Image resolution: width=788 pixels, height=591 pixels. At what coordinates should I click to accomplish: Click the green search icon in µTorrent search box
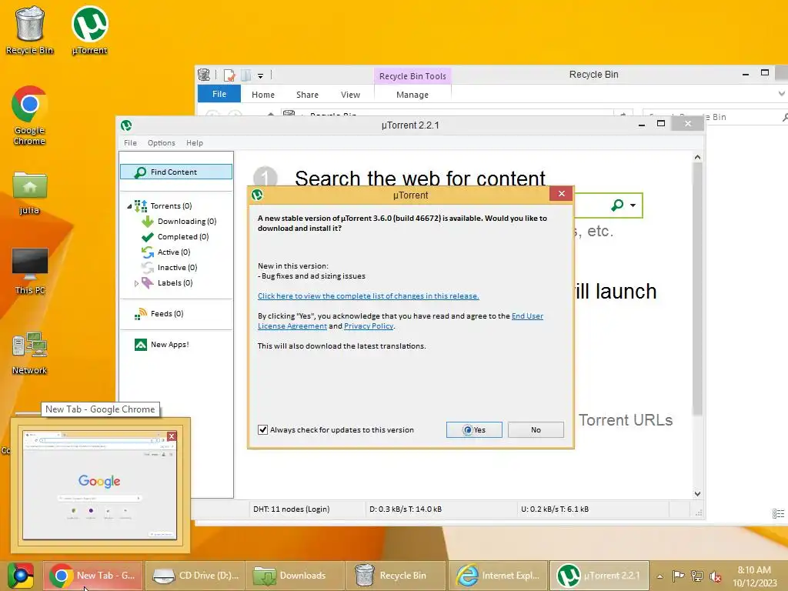pos(617,205)
